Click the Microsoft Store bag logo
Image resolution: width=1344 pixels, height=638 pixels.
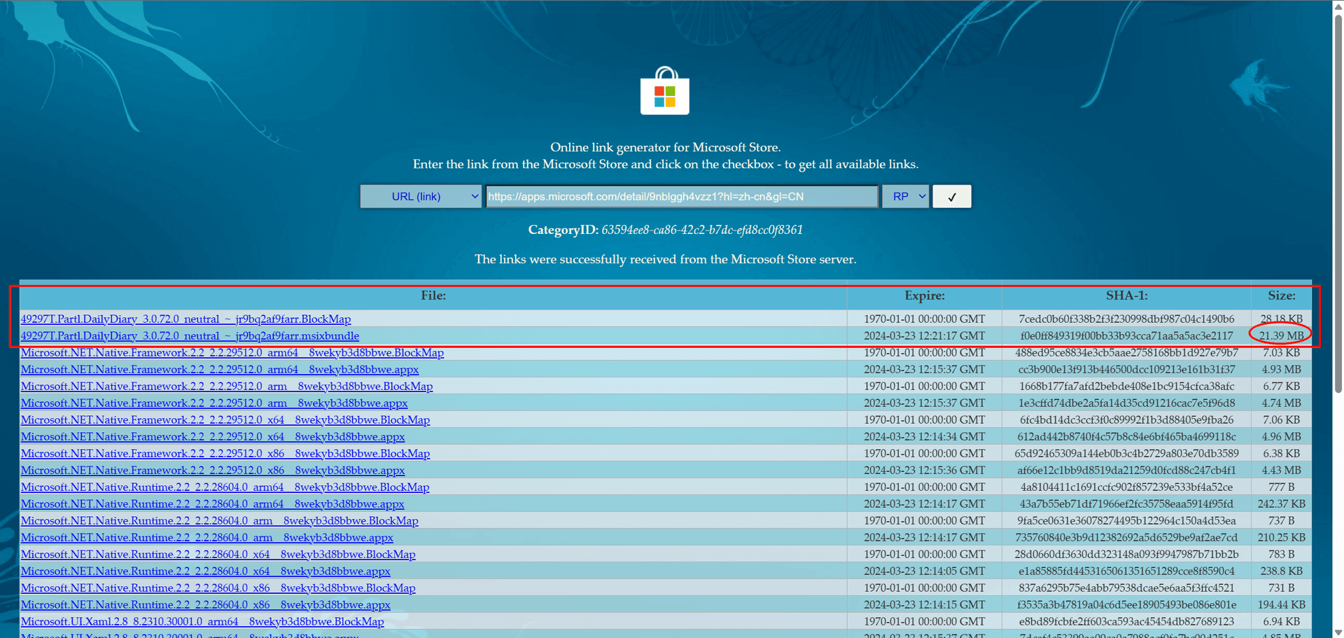(x=665, y=91)
